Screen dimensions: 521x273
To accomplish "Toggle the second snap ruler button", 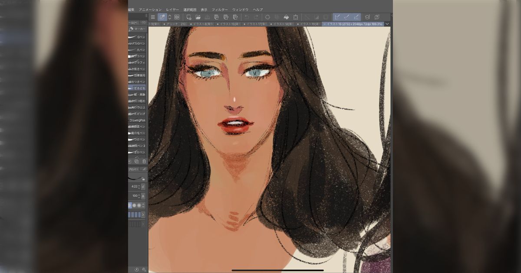I will click(346, 17).
